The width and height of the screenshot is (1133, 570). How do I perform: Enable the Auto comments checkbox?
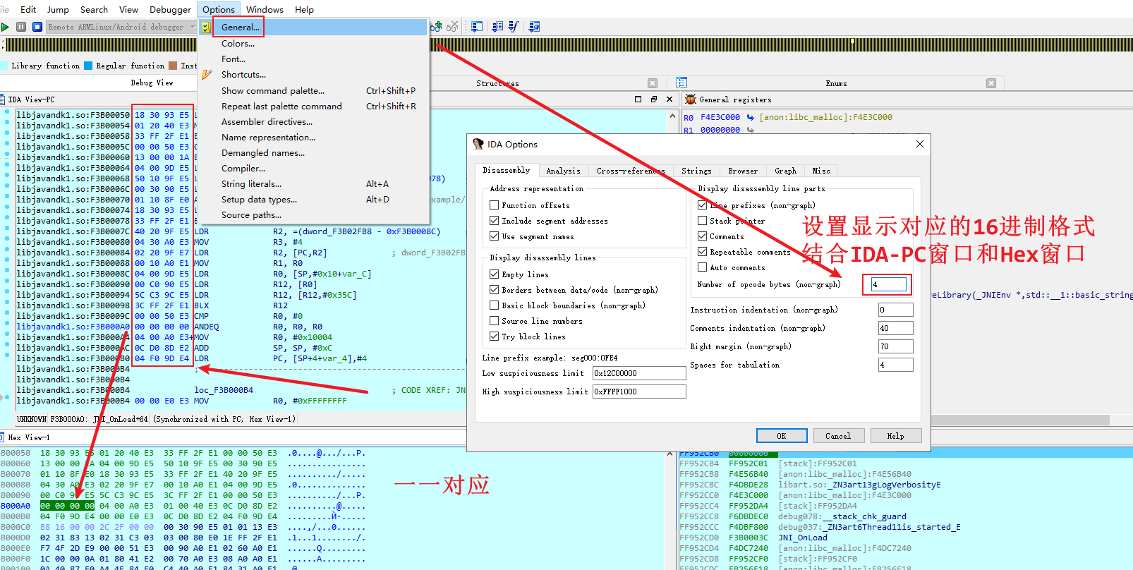(703, 267)
